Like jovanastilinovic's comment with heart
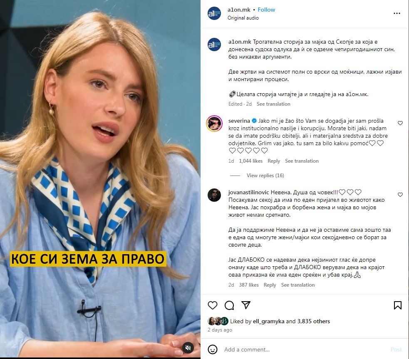Viewport: 409px width, 359px height. tap(400, 195)
